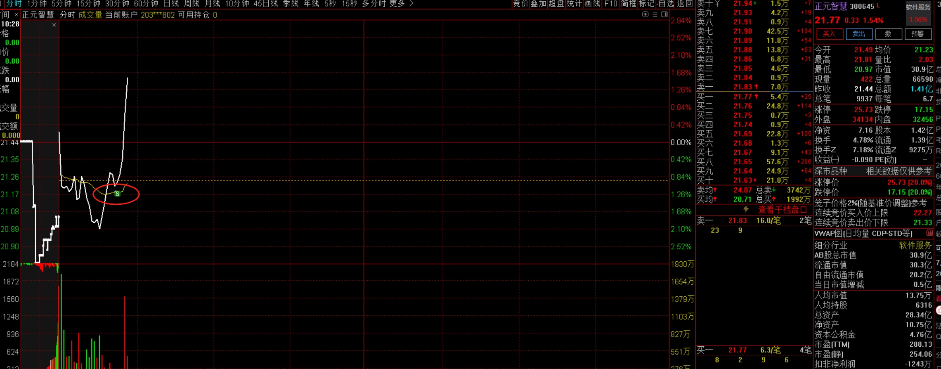Click the 竞价 toolbar button

(x=520, y=4)
